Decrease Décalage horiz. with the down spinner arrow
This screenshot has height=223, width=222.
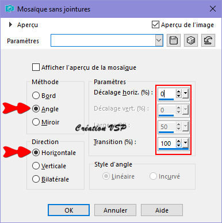tap(179, 96)
